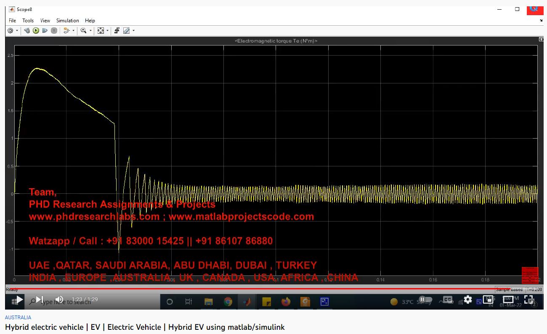Screen dimensions: 547x334
Task: Maximize the Scope8 window
Action: (x=517, y=9)
